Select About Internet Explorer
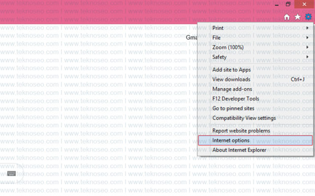This screenshot has height=196, width=315. (x=255, y=150)
